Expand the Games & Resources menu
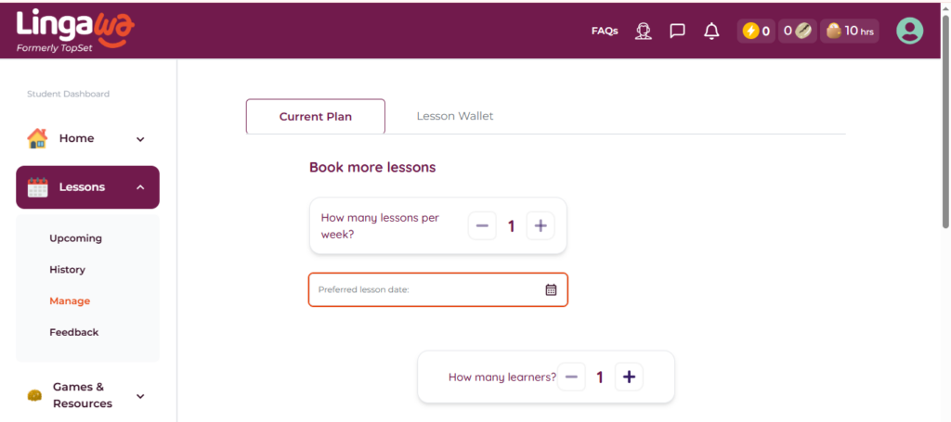The width and height of the screenshot is (951, 422). [140, 396]
